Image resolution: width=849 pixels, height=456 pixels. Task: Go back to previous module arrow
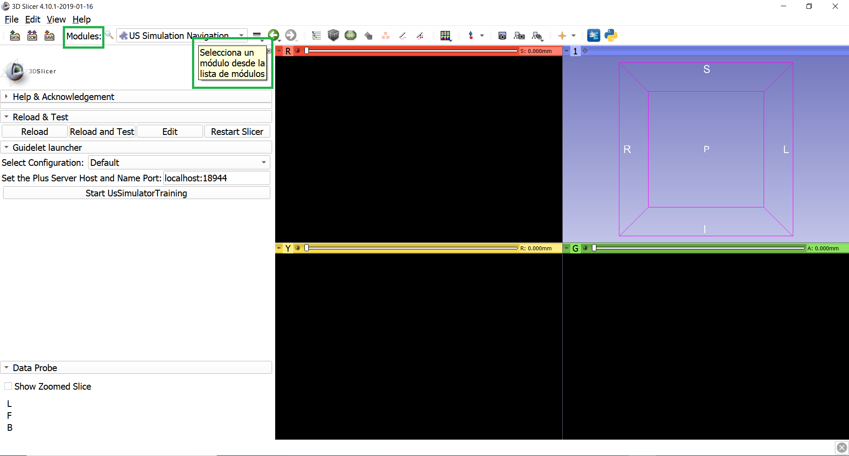coord(273,35)
